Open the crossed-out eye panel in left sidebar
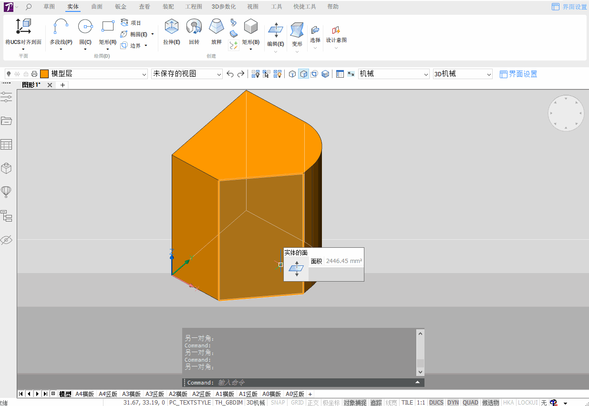 [6, 240]
